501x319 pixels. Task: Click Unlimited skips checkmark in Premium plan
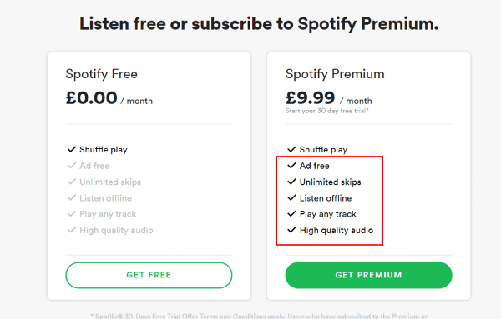tap(291, 182)
